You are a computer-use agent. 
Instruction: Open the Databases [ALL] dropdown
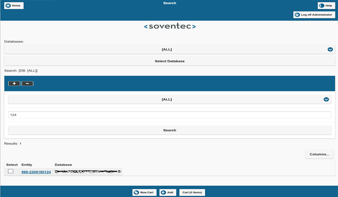point(169,49)
